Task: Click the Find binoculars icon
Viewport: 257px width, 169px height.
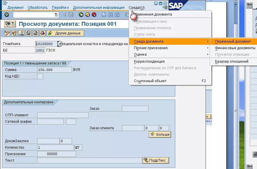Action: [110, 15]
